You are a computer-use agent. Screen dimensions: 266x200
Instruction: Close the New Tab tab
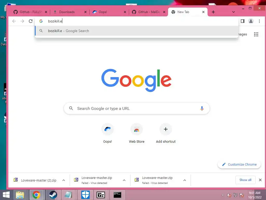coord(203,12)
